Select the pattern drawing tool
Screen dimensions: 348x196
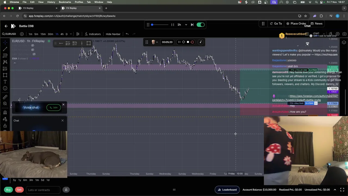pyautogui.click(x=5, y=62)
